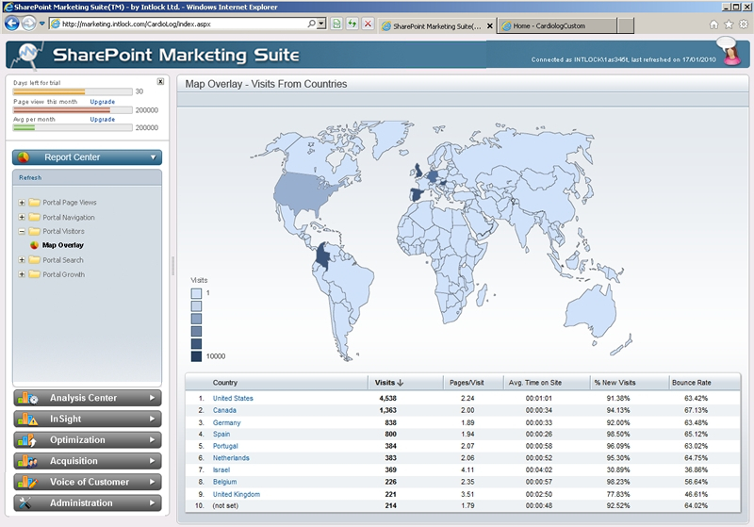Viewport: 754px width, 527px height.
Task: Click the darkest Visits legend swatch at 10000
Action: click(196, 356)
